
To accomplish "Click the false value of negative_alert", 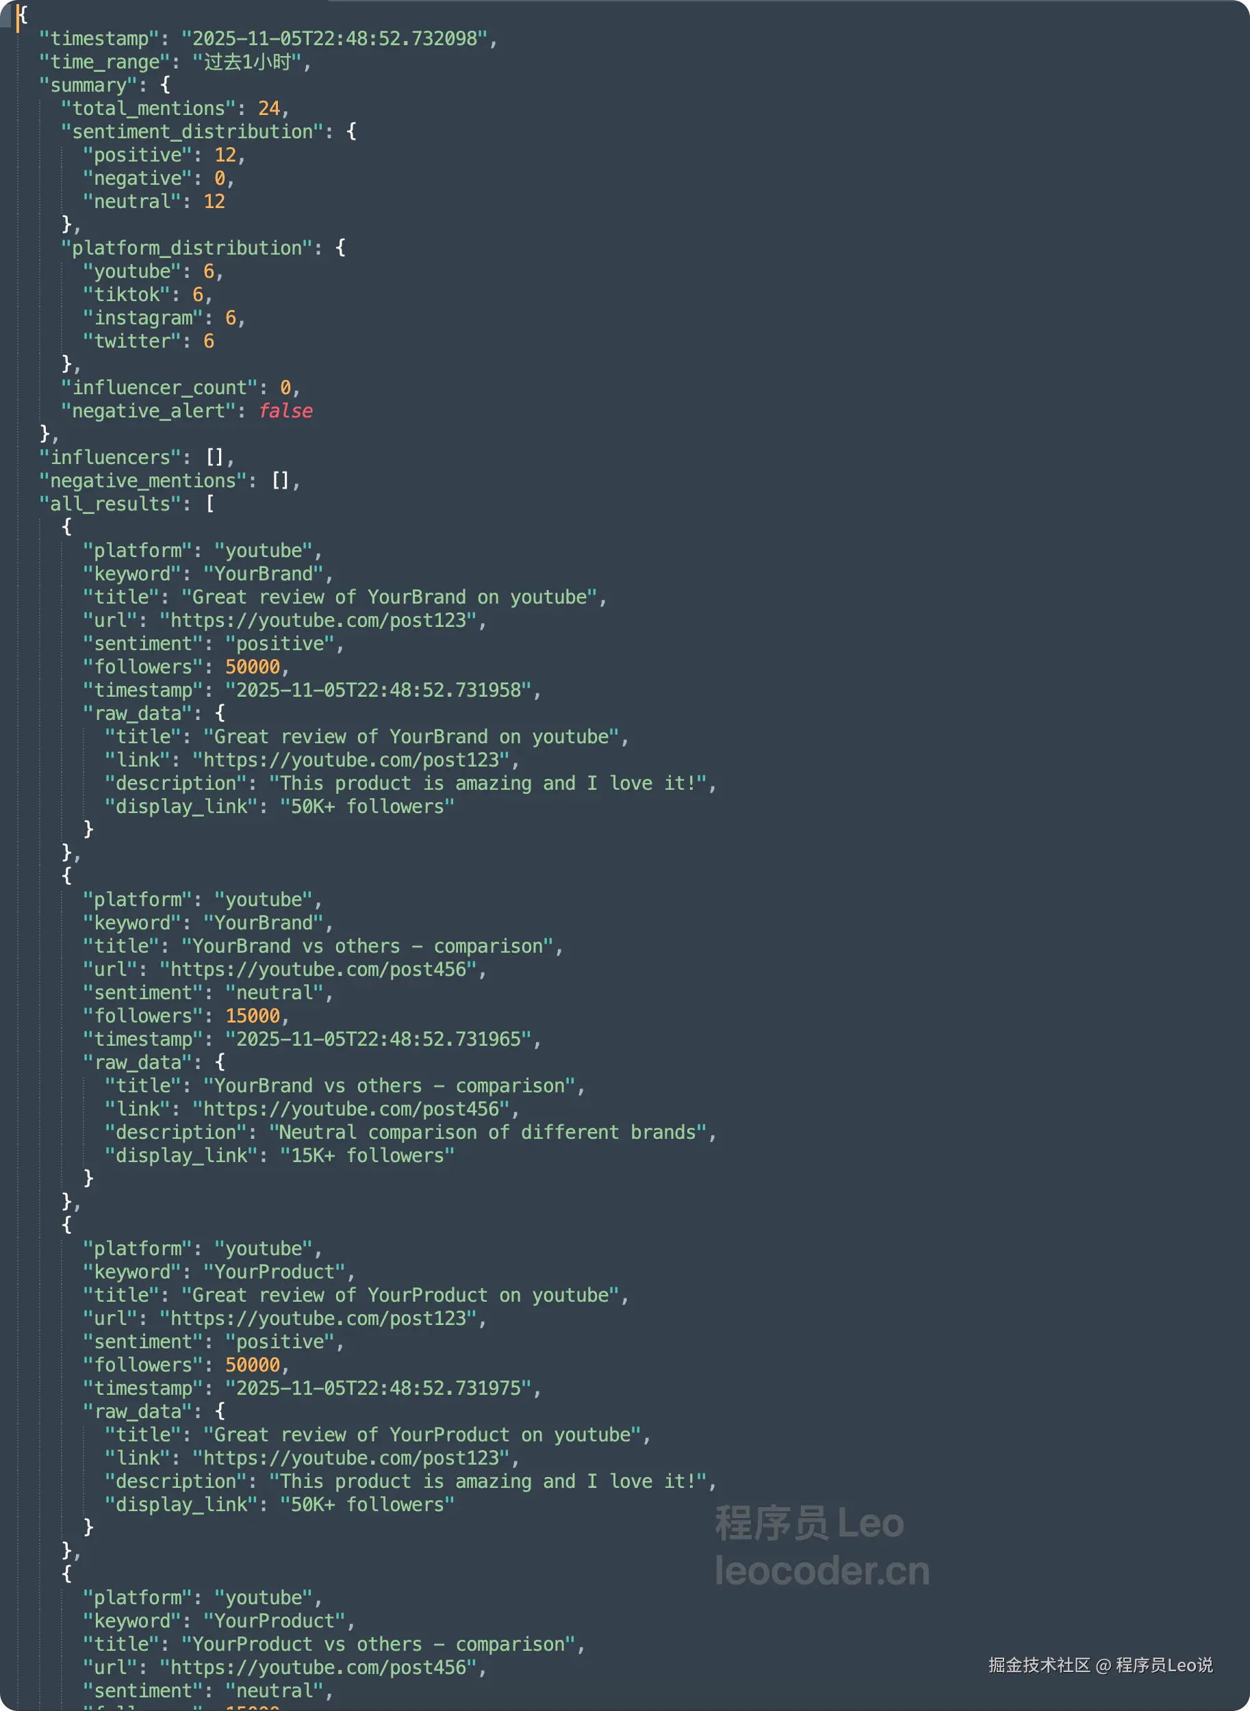I will (285, 411).
